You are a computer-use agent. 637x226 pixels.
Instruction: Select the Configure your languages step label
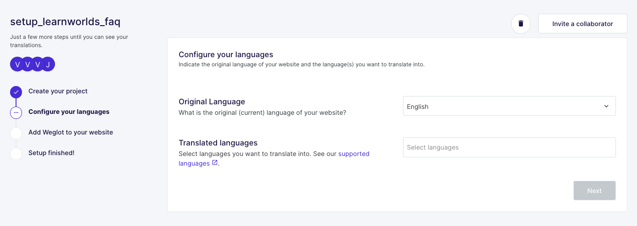pos(69,112)
